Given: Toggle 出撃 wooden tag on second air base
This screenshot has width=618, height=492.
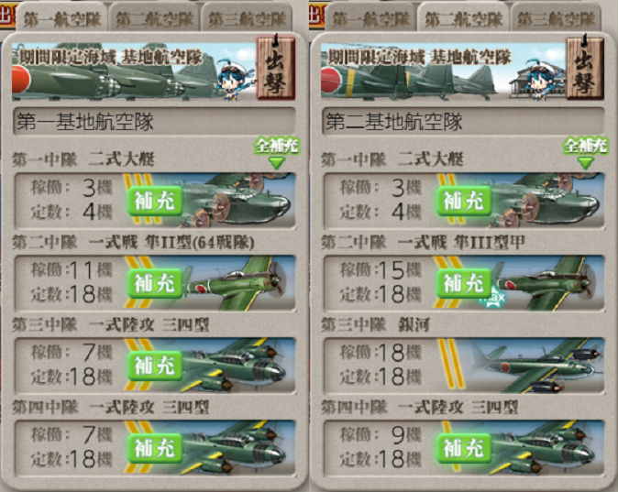Looking at the screenshot, I should pyautogui.click(x=585, y=68).
